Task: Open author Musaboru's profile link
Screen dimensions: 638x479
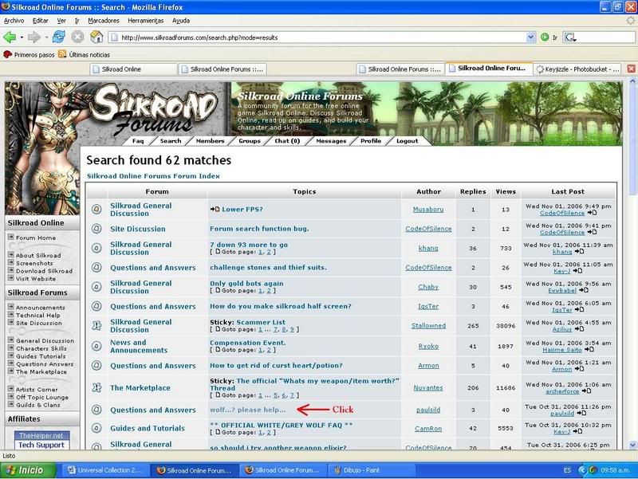Action: coord(428,210)
